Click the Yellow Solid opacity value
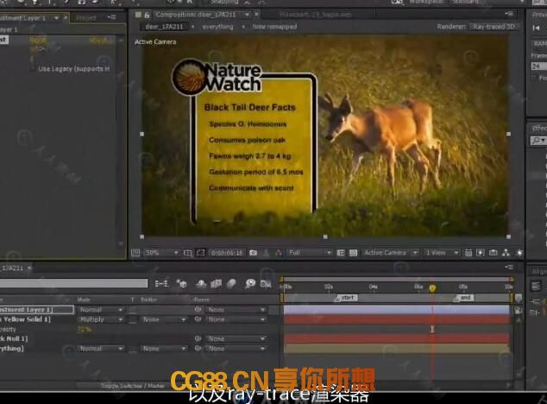The width and height of the screenshot is (547, 404). coord(84,329)
